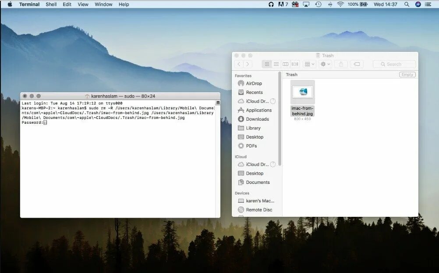Switch Finder to cover flow view

coord(294,64)
